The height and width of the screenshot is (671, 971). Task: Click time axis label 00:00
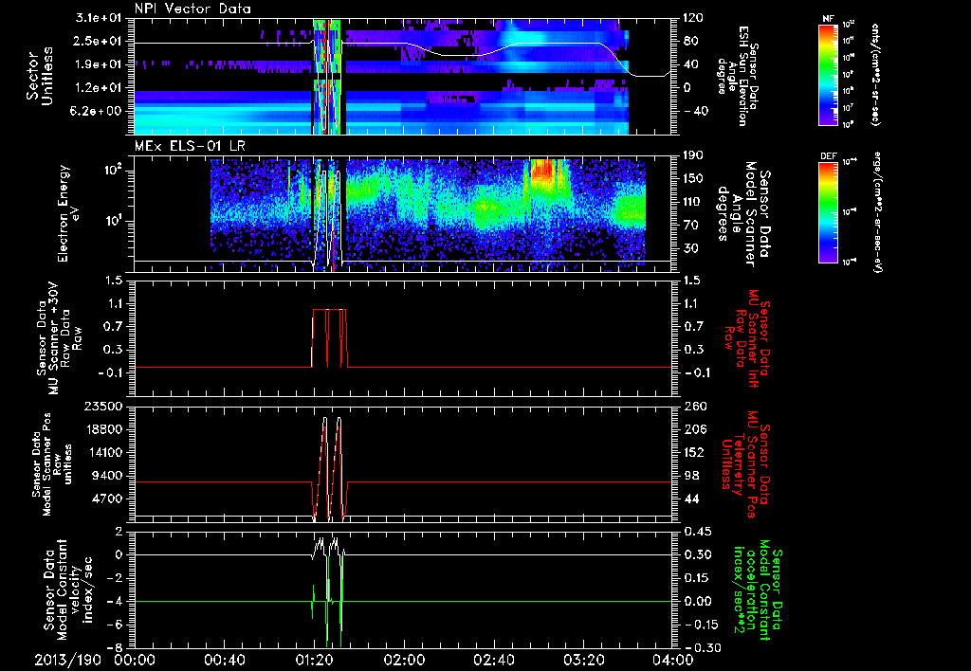[135, 661]
